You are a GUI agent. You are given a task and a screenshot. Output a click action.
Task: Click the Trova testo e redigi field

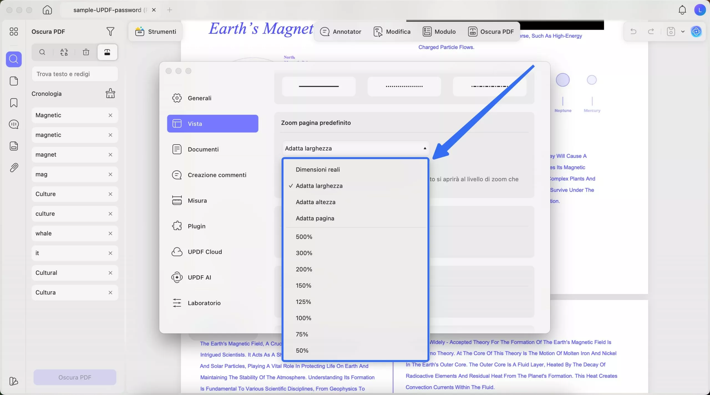click(x=75, y=74)
